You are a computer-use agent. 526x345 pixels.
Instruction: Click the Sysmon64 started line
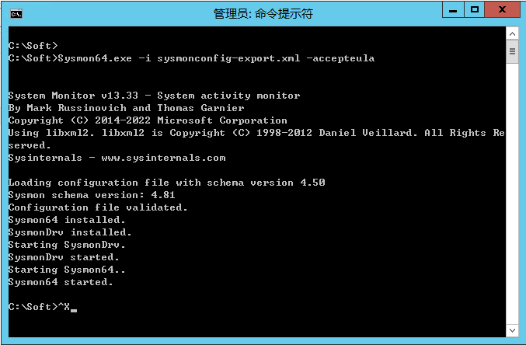(x=61, y=282)
